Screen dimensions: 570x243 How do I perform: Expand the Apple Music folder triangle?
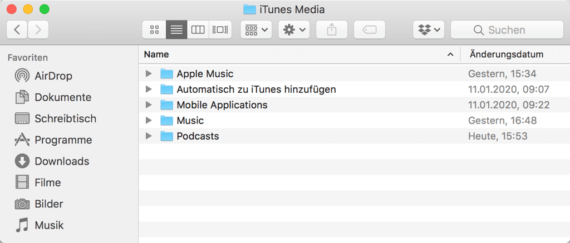pyautogui.click(x=148, y=74)
